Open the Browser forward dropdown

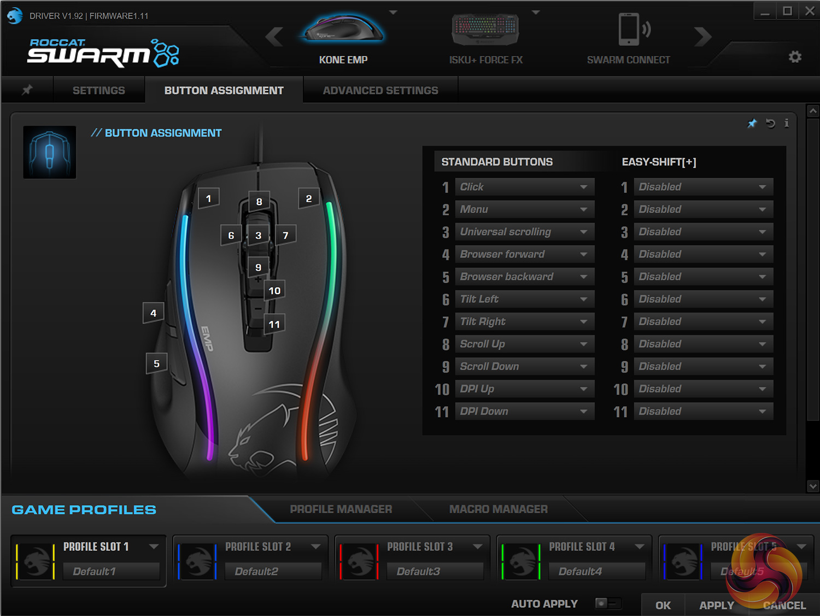(x=525, y=254)
